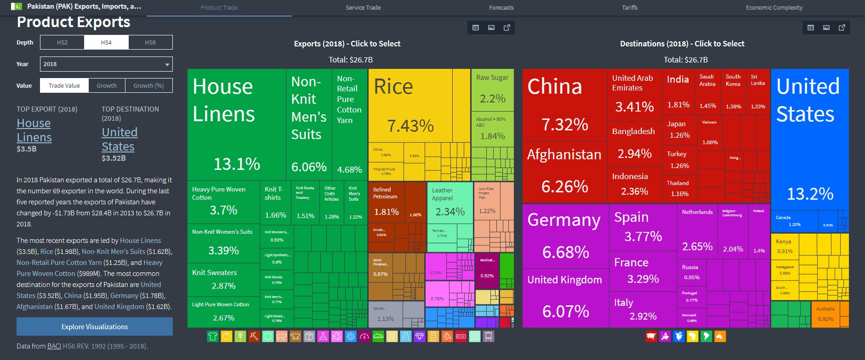Select the Growth value option
The image size is (865, 360).
pyautogui.click(x=107, y=85)
